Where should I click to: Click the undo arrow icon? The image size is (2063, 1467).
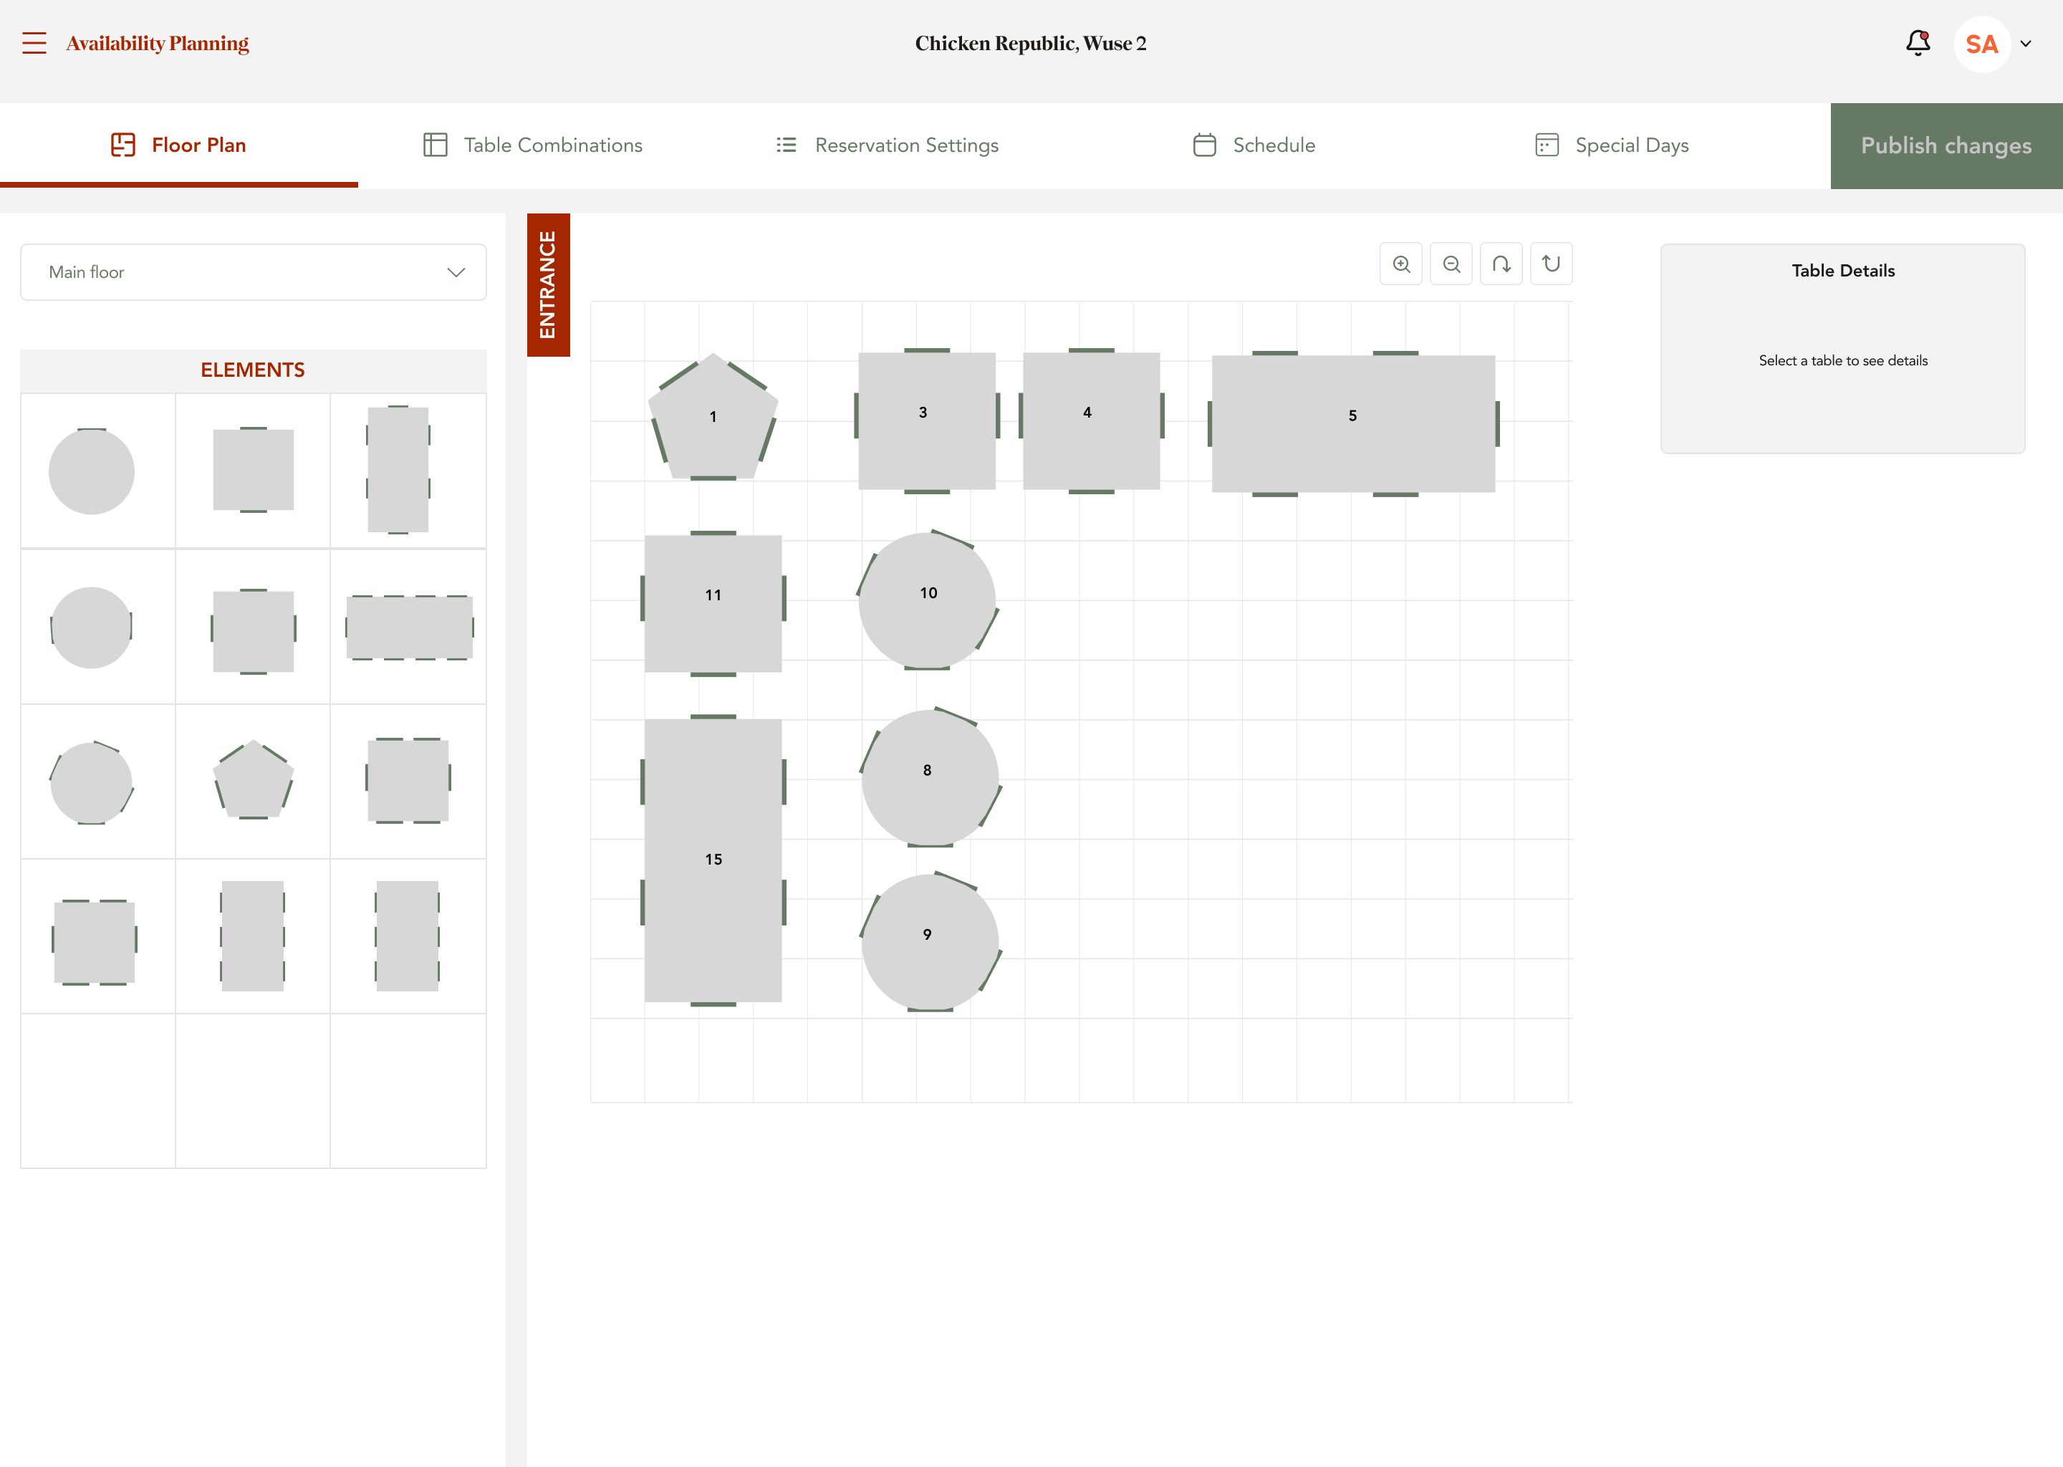point(1501,264)
